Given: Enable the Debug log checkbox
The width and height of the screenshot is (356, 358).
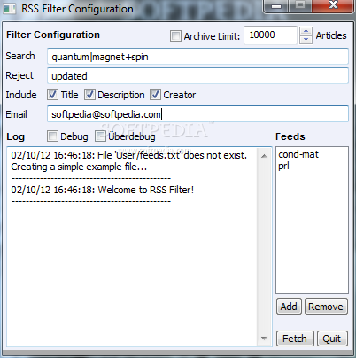Looking at the screenshot, I should [52, 136].
